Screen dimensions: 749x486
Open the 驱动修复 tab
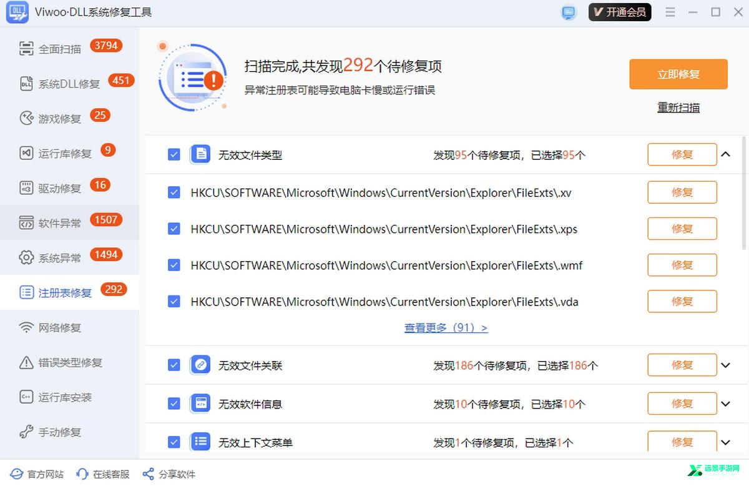click(69, 188)
